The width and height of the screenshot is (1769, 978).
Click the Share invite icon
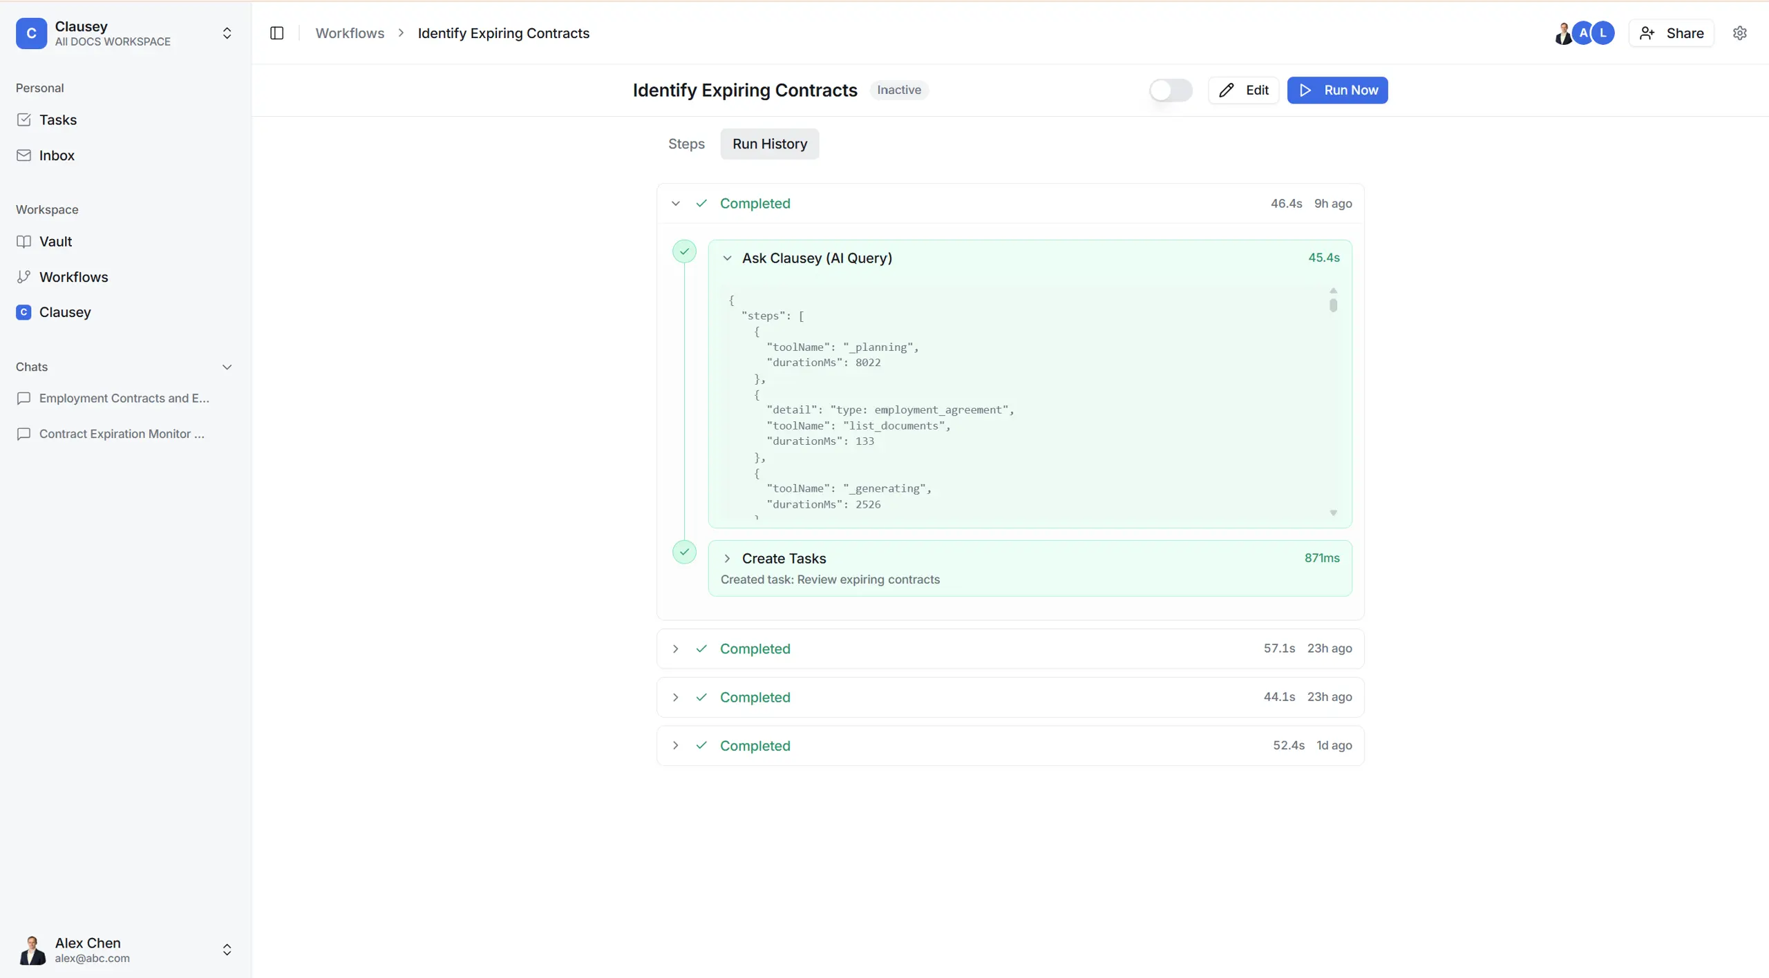1648,32
